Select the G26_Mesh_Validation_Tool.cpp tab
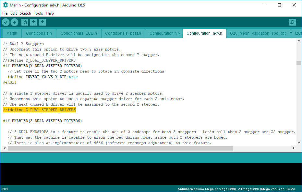Image resolution: width=302 pixels, height=192 pixels. point(258,33)
